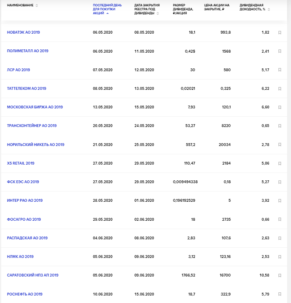Open the ПОЛИМЕТАЛЛ АО 2019 link

[x=28, y=51]
